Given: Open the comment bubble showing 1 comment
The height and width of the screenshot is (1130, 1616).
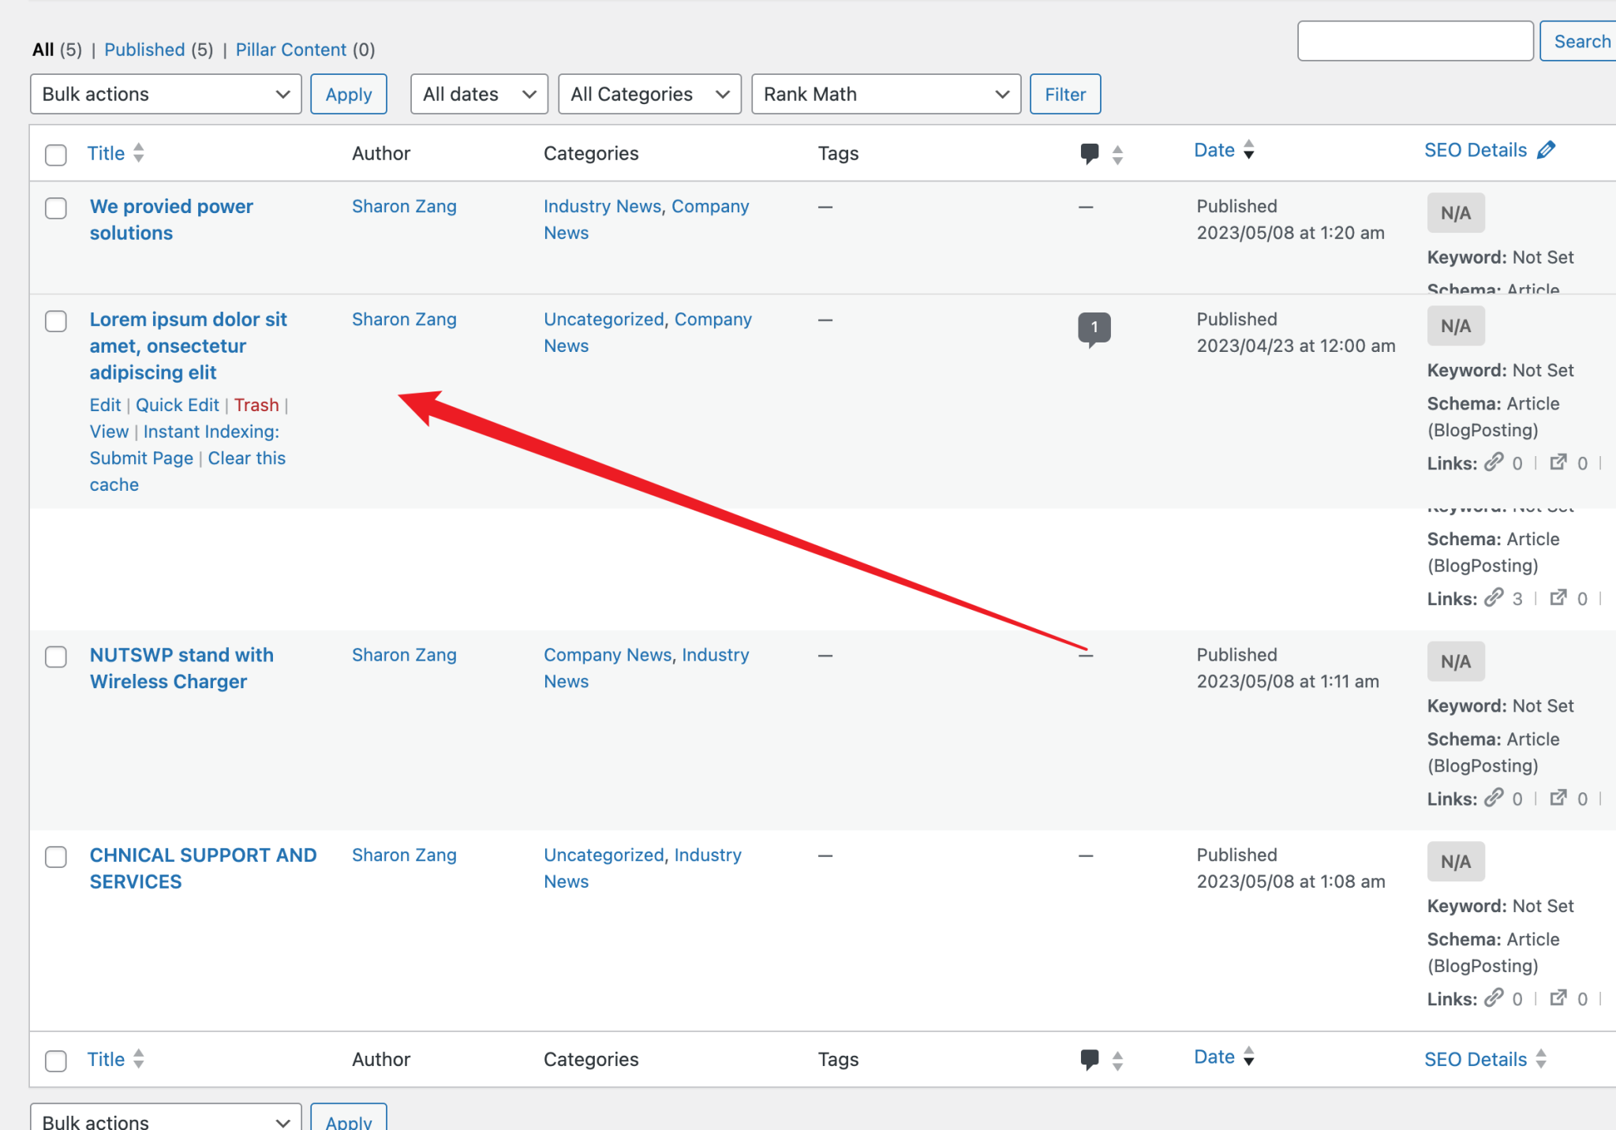Looking at the screenshot, I should click(x=1094, y=328).
